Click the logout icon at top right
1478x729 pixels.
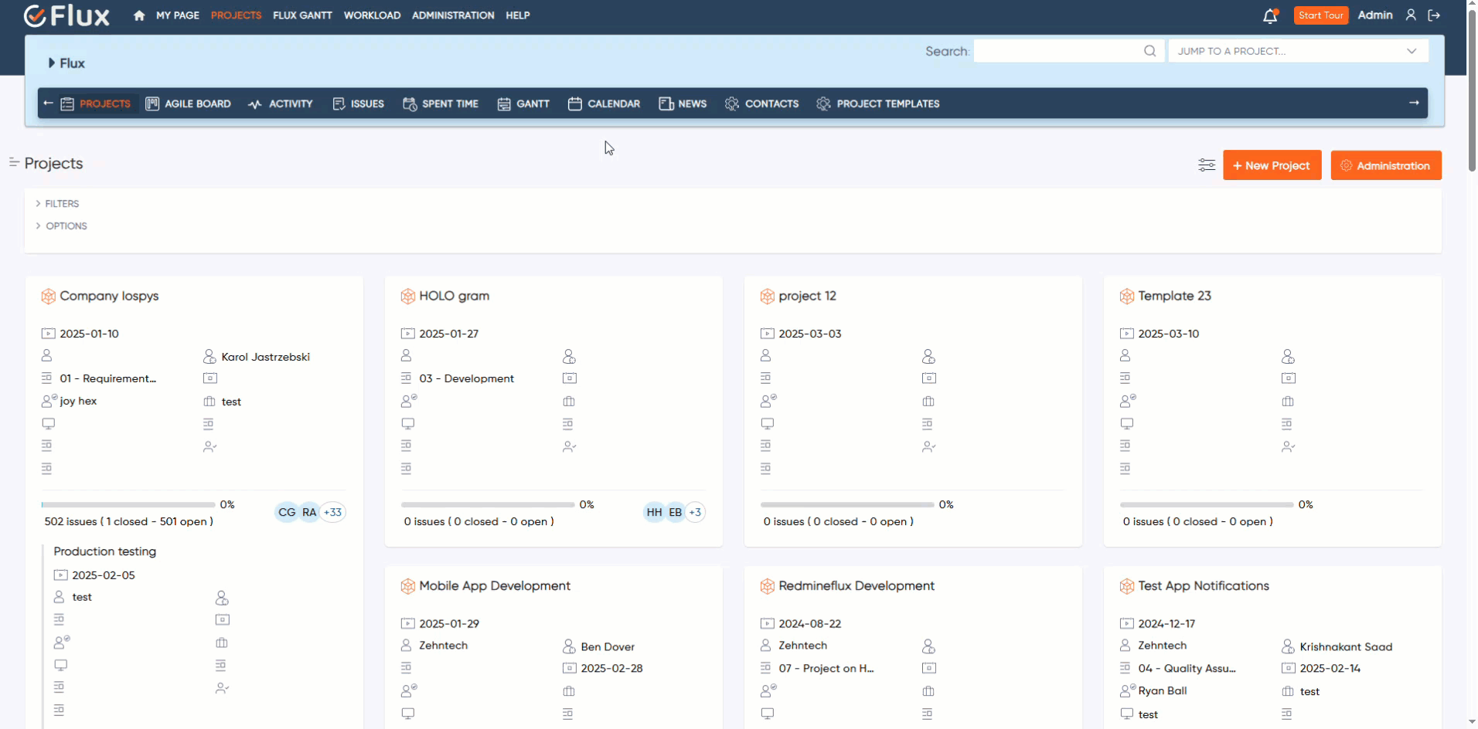1434,15
